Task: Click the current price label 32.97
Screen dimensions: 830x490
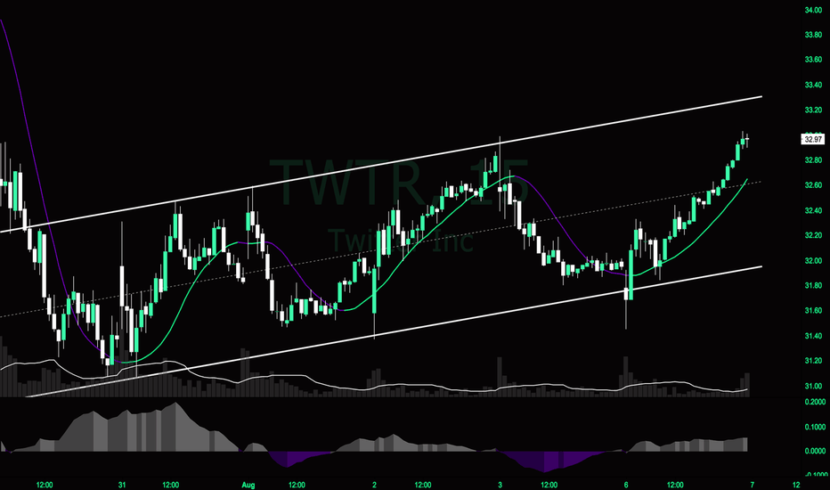Action: [813, 139]
